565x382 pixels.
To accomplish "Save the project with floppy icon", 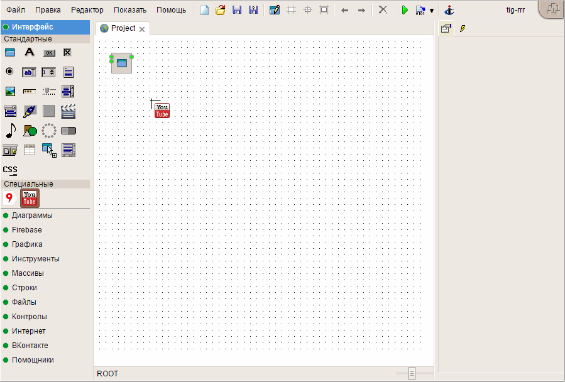I will coord(237,10).
